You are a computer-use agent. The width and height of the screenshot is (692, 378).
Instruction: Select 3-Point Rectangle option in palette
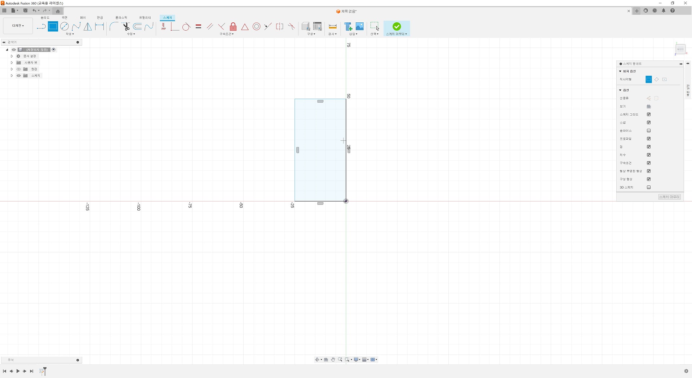(657, 79)
